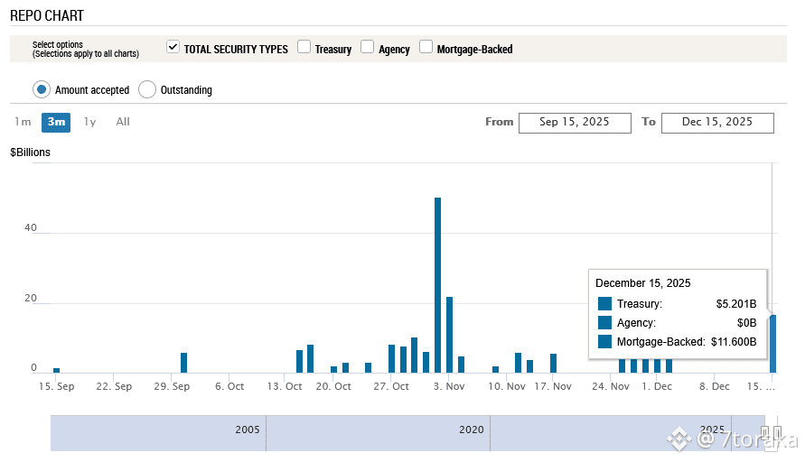Uncheck the TOTAL SECURITY TYPES checkbox
805x462 pixels.
tap(173, 47)
